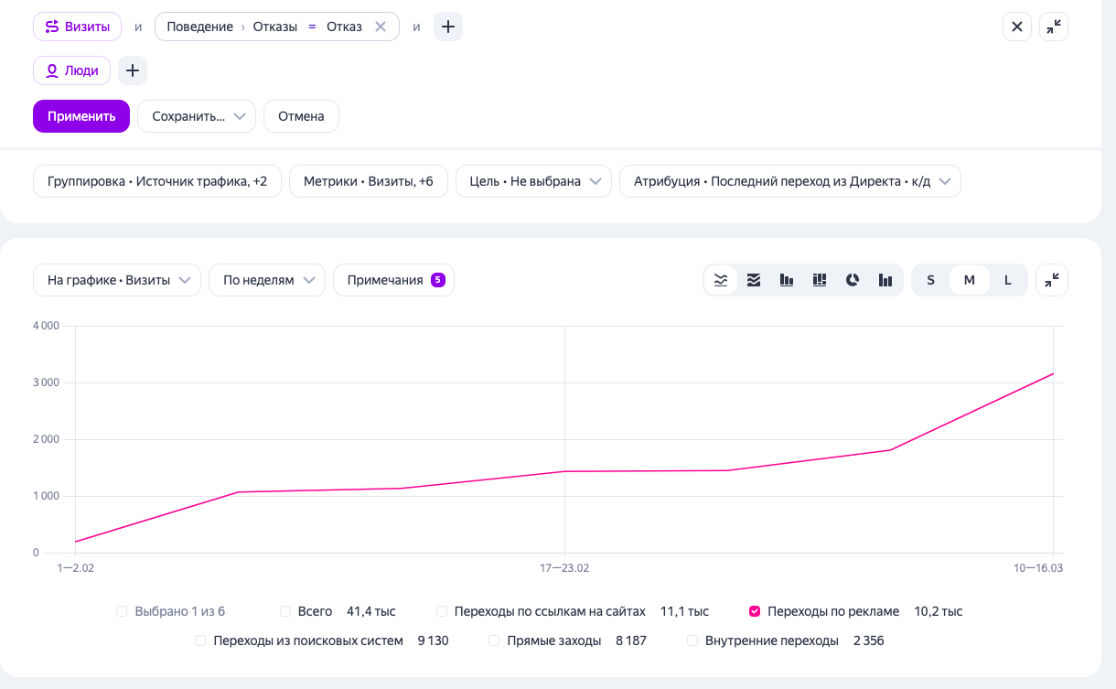Click the Применить button
The width and height of the screenshot is (1116, 689).
tap(81, 116)
